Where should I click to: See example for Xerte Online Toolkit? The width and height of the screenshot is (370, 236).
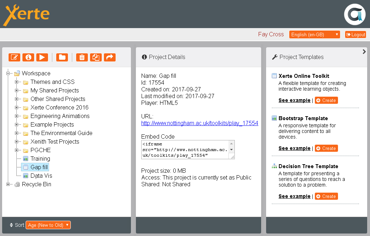[x=294, y=100]
